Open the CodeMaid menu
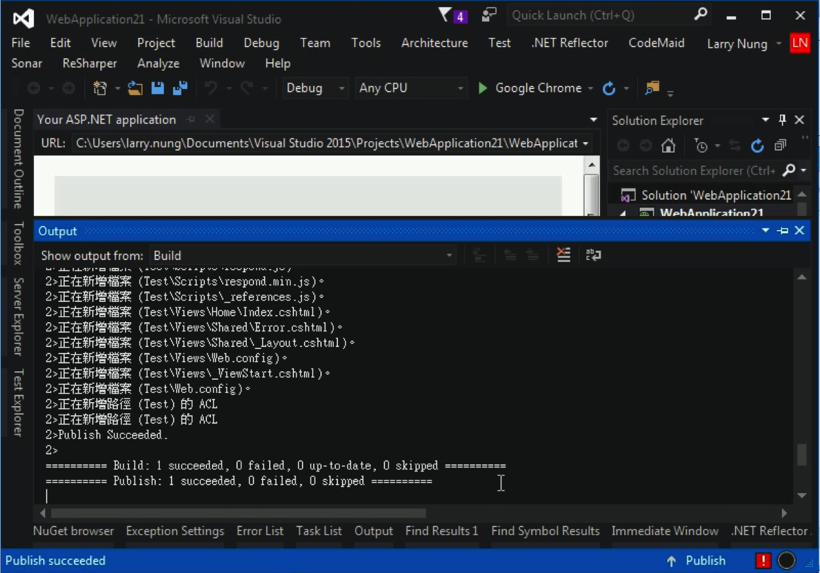Image resolution: width=820 pixels, height=573 pixels. click(656, 43)
